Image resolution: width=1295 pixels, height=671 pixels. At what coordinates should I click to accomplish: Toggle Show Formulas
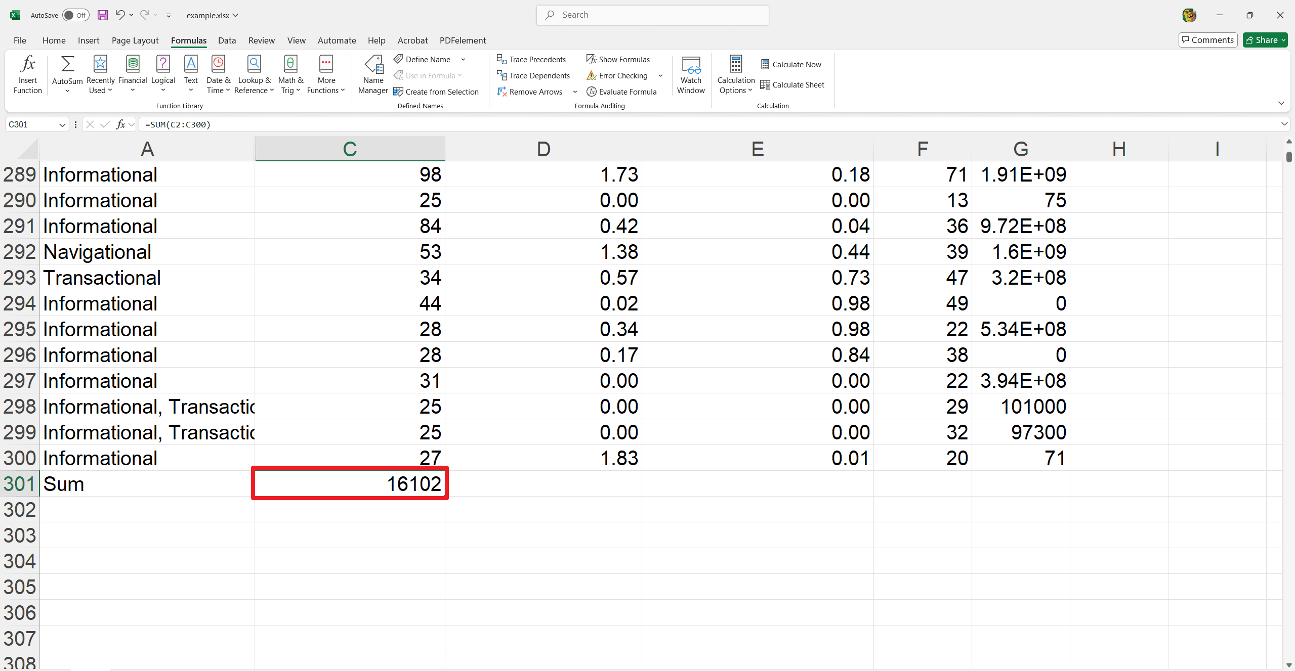click(618, 59)
